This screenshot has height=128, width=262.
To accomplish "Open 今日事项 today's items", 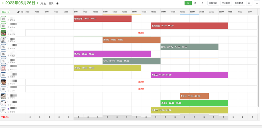I will click(226, 3).
